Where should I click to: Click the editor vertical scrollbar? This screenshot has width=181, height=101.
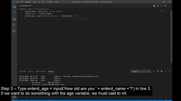pos(171,37)
